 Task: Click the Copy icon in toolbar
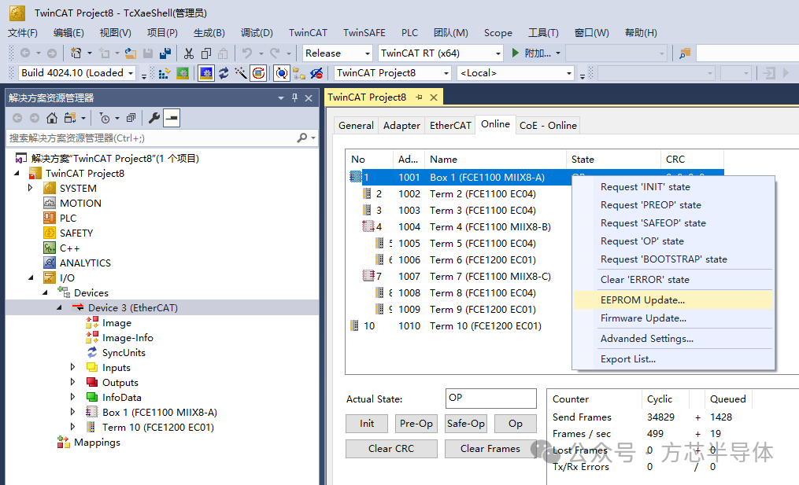206,53
